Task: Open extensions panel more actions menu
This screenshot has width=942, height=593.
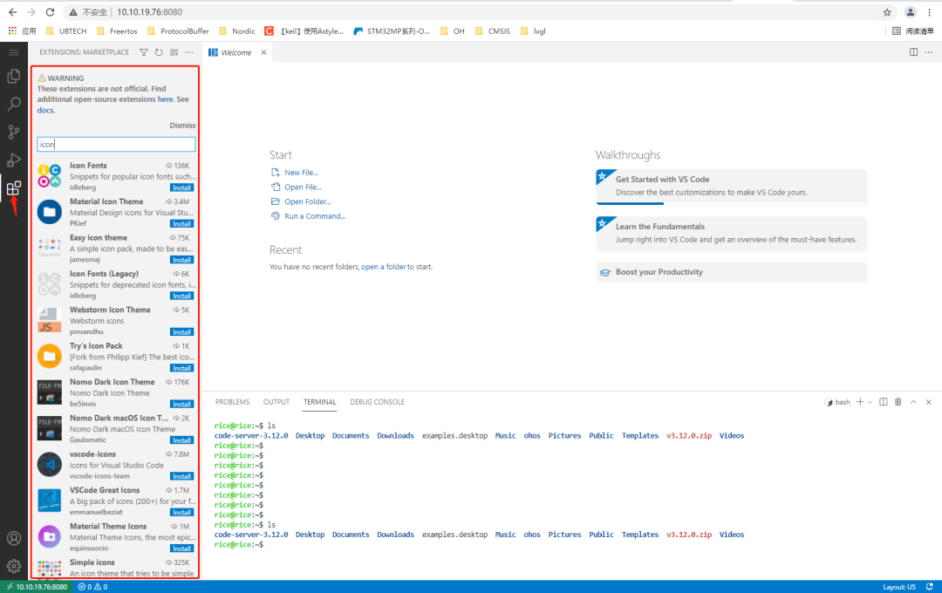Action: 189,52
